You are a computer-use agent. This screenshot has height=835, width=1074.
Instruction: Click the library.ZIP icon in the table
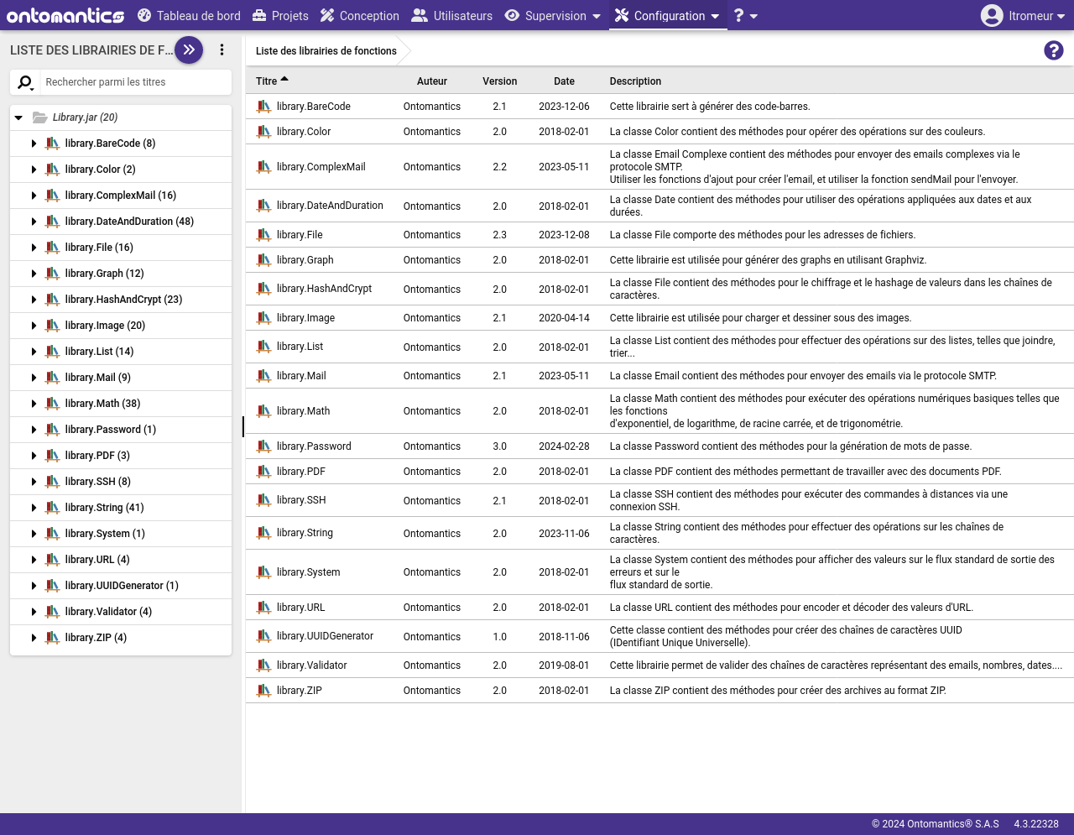click(x=264, y=691)
